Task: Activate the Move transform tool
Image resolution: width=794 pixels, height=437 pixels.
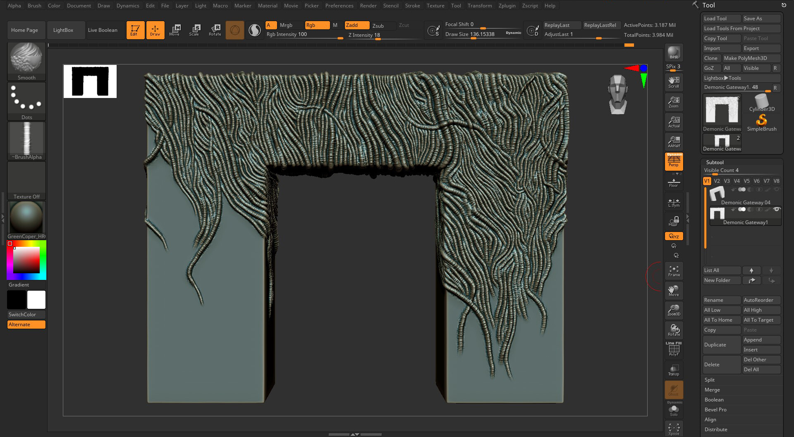Action: 175,30
